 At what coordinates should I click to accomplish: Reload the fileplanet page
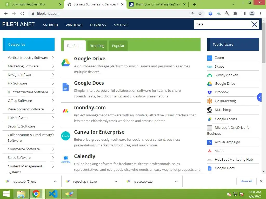22,13
